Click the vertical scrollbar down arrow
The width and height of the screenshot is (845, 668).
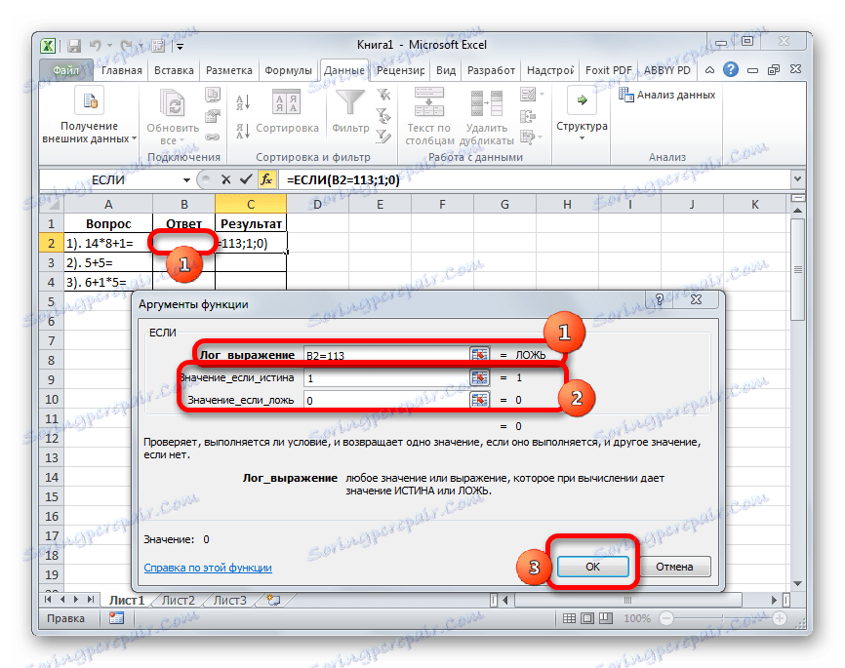(798, 584)
